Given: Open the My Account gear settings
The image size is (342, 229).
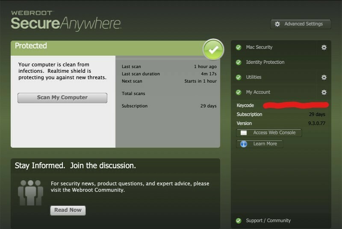Looking at the screenshot, I should coord(324,92).
